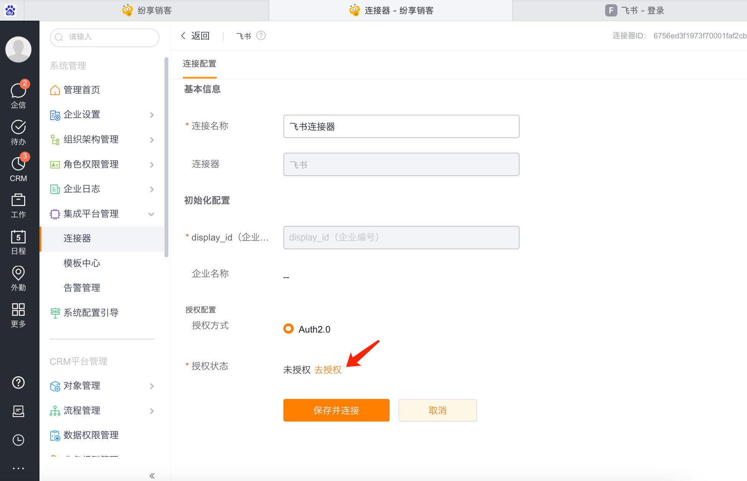Click the three-dots more icon at sidebar bottom
747x481 pixels.
click(18, 468)
